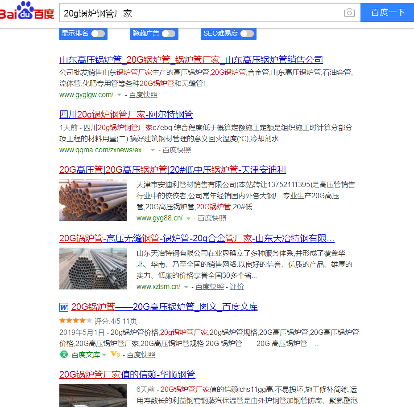Click the green 百度文库 source name
414x407 pixels.
(86, 355)
